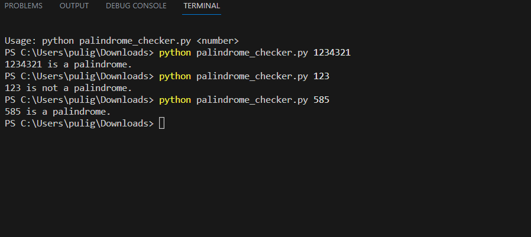Screen dimensions: 531x237
Task: Show the DEBUG CONSOLE tab
Action: click(136, 6)
